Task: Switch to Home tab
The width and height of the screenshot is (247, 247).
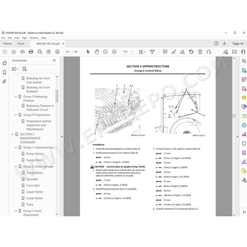Action: (7, 44)
